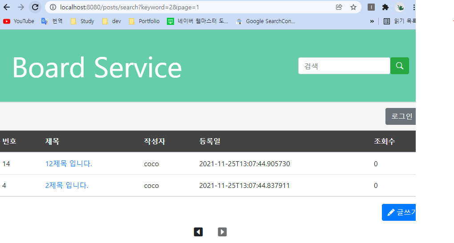The height and width of the screenshot is (243, 454).
Task: Click the 조회수 column header
Action: click(x=385, y=141)
